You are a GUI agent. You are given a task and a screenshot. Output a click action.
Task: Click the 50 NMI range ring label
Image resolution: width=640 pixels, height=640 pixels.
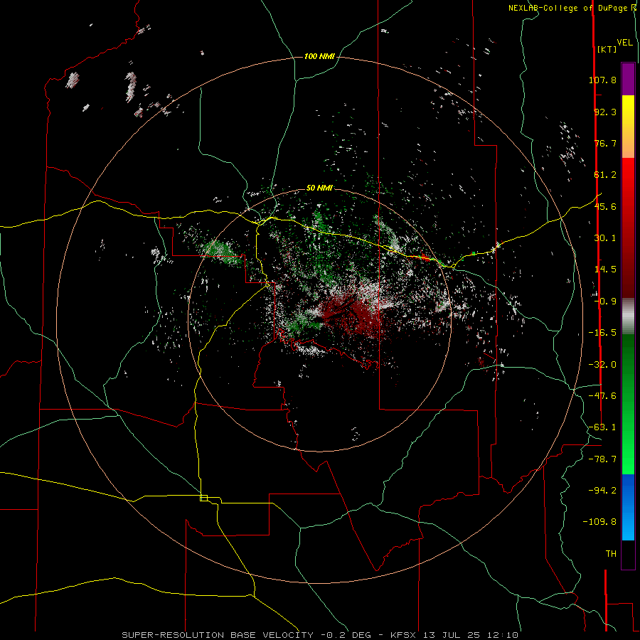pyautogui.click(x=319, y=188)
